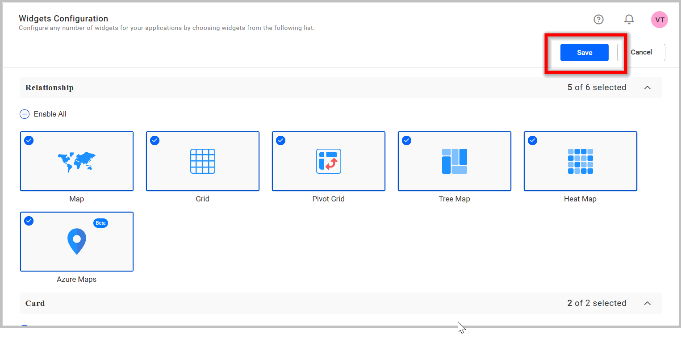This screenshot has height=343, width=681.
Task: Click the notification bell icon
Action: click(629, 19)
